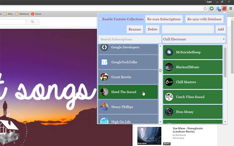
Task: Click Grant Bowtie channel avatar
Action: (x=104, y=77)
